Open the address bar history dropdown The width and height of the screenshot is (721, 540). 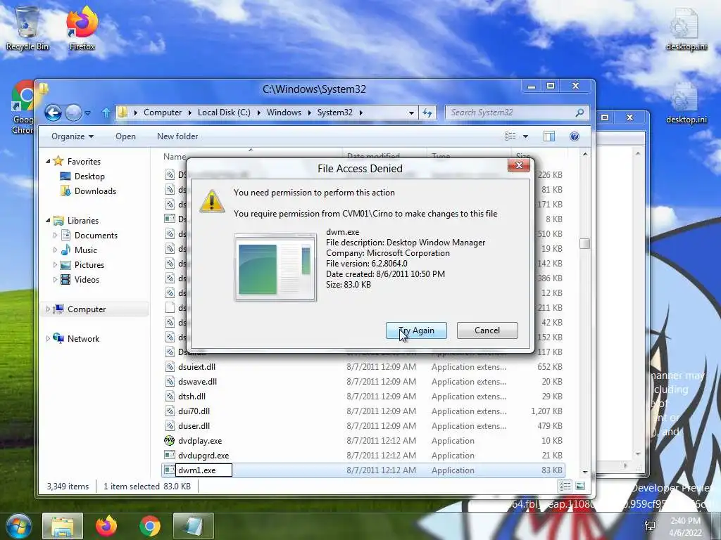click(411, 112)
